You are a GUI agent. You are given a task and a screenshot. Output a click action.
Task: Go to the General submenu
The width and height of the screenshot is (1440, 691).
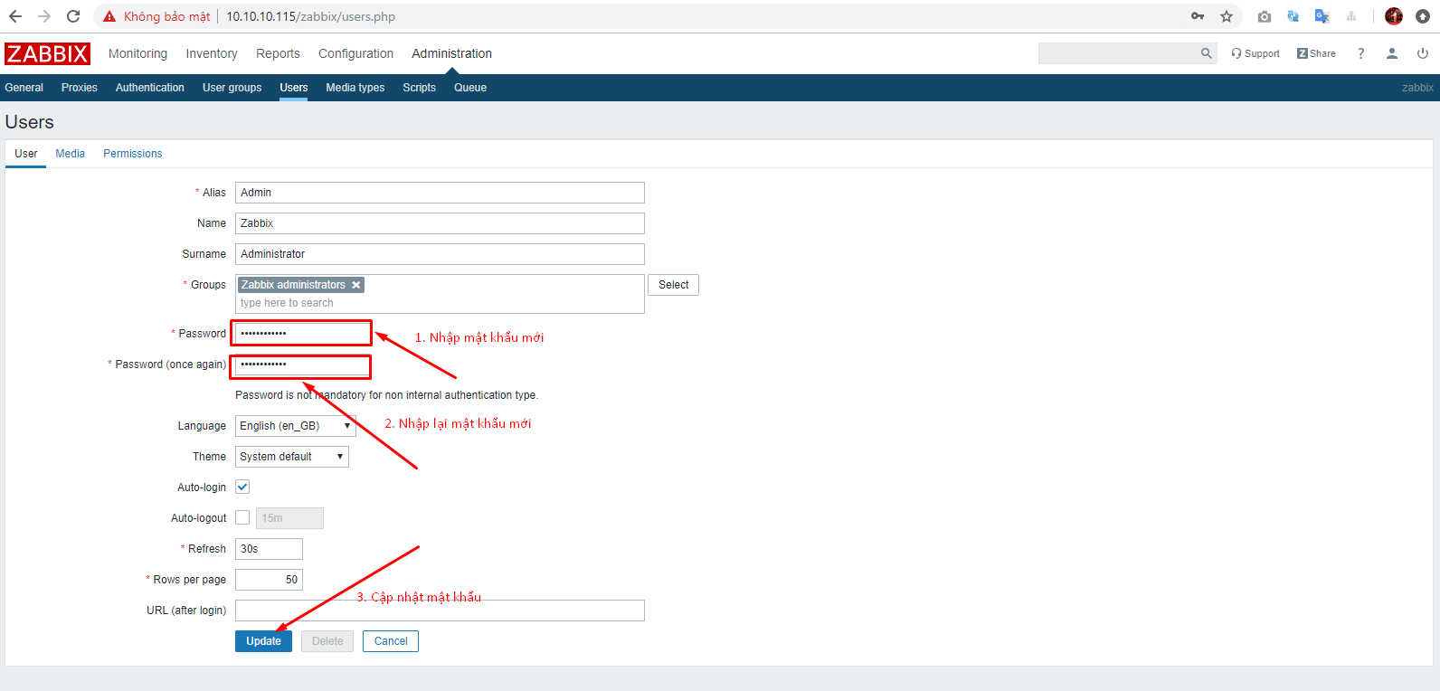24,88
